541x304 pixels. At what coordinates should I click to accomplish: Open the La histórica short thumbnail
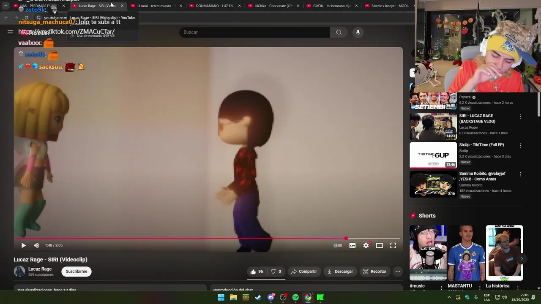pos(504,252)
